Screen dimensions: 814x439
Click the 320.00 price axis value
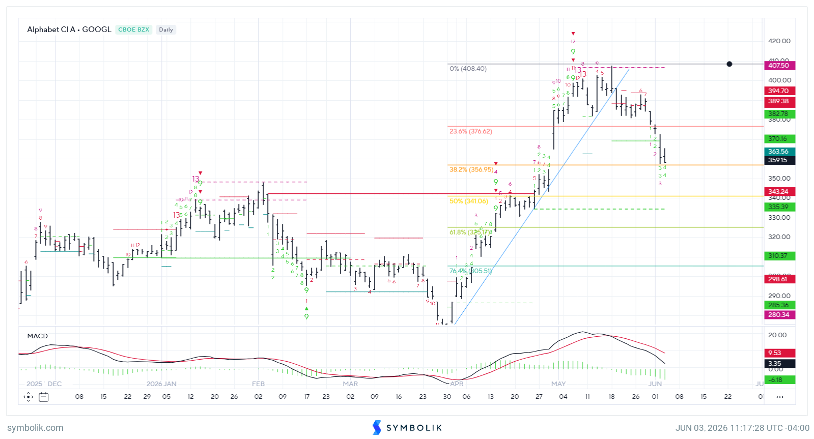click(779, 237)
